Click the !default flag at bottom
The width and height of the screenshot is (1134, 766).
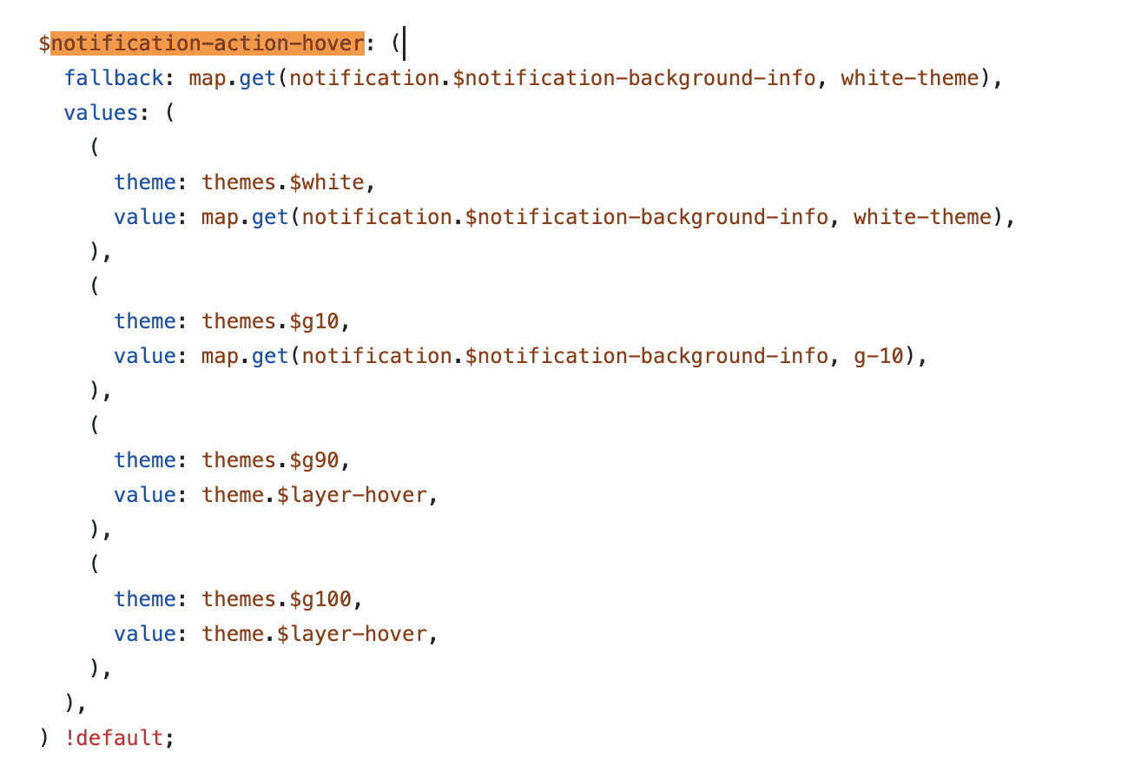116,736
